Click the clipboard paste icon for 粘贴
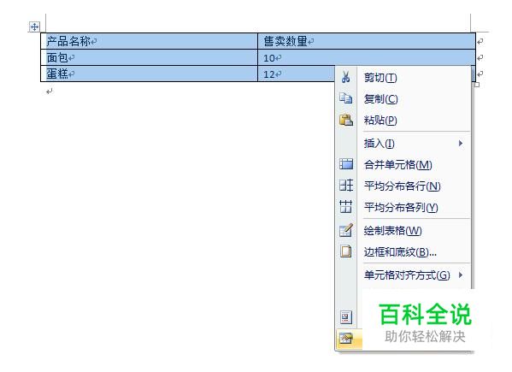The image size is (512, 372). pos(346,120)
